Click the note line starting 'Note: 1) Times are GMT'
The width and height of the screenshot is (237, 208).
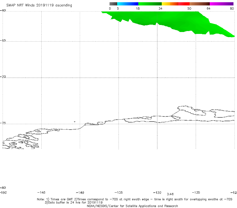(135, 199)
